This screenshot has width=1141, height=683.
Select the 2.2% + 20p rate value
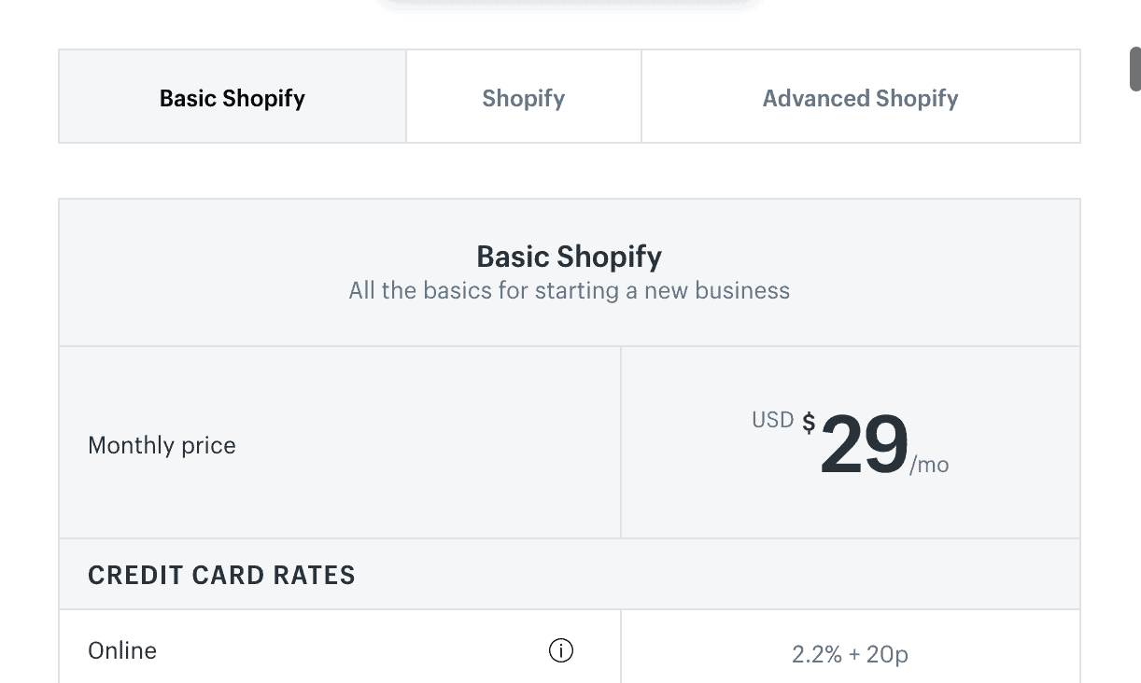(x=849, y=654)
